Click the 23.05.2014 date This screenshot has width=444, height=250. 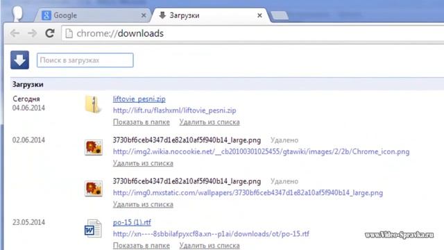click(x=28, y=222)
